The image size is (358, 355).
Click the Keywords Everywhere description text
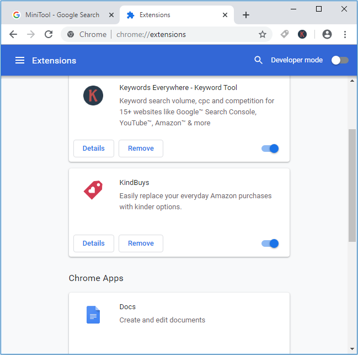[x=197, y=112]
